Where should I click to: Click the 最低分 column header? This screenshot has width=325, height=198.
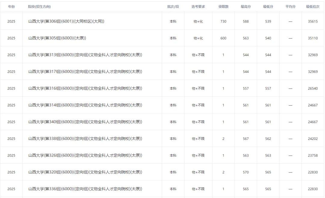(268, 7)
